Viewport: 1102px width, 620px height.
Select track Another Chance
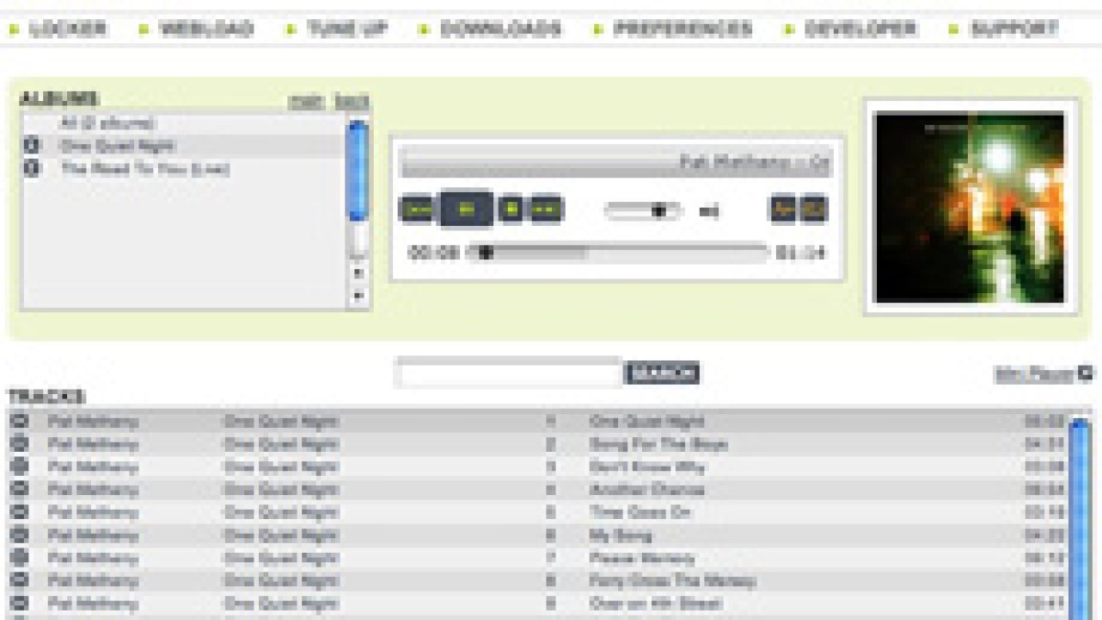coord(647,490)
